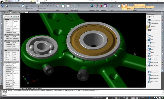Screen dimensions: 164x99
Task: Toggle Model and Layout Tabs display
Action: click(x=139, y=7)
